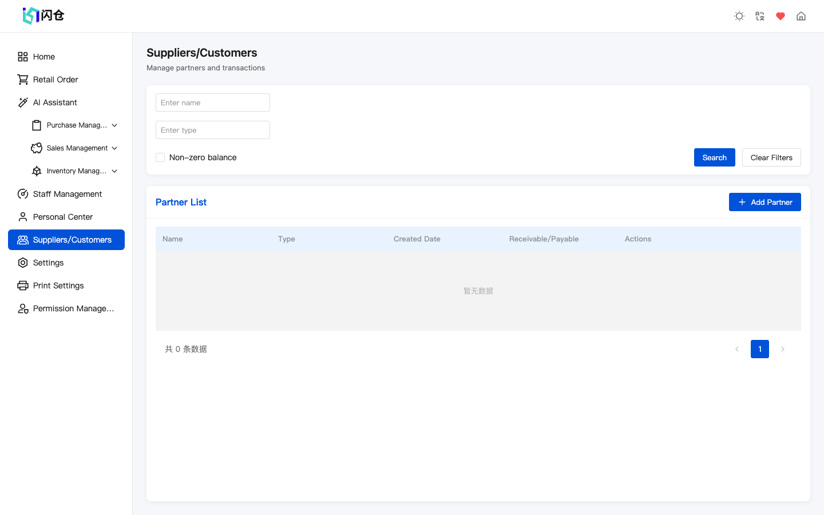Image resolution: width=824 pixels, height=515 pixels.
Task: Click the theme toggle sun icon
Action: pyautogui.click(x=739, y=16)
